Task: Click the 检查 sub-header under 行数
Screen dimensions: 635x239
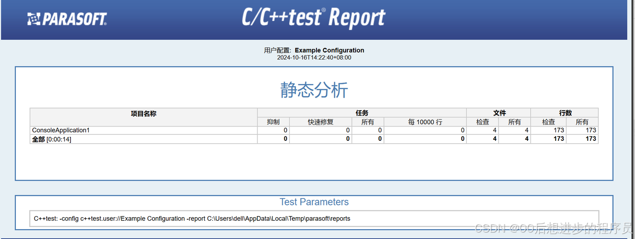Action: tap(549, 122)
